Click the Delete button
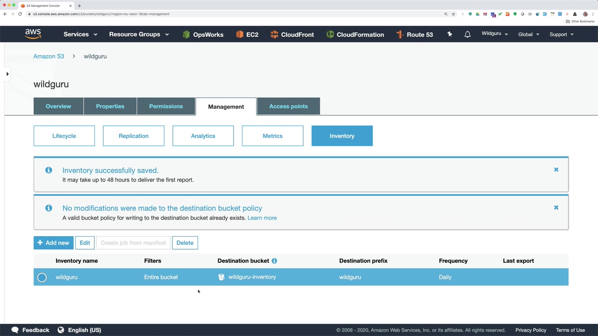 (185, 243)
